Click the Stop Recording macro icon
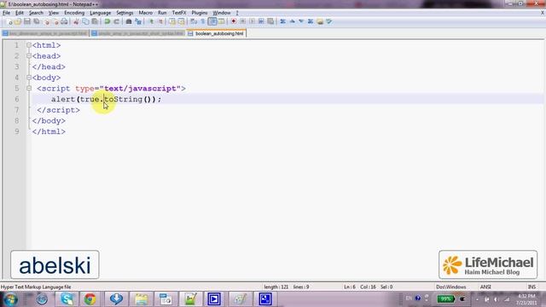Image resolution: width=546 pixels, height=307 pixels. click(242, 21)
